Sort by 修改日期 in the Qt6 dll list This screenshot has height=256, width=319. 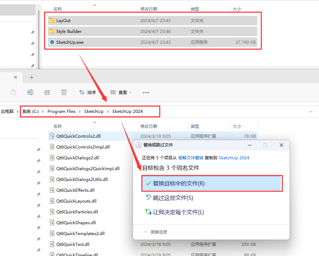point(149,126)
